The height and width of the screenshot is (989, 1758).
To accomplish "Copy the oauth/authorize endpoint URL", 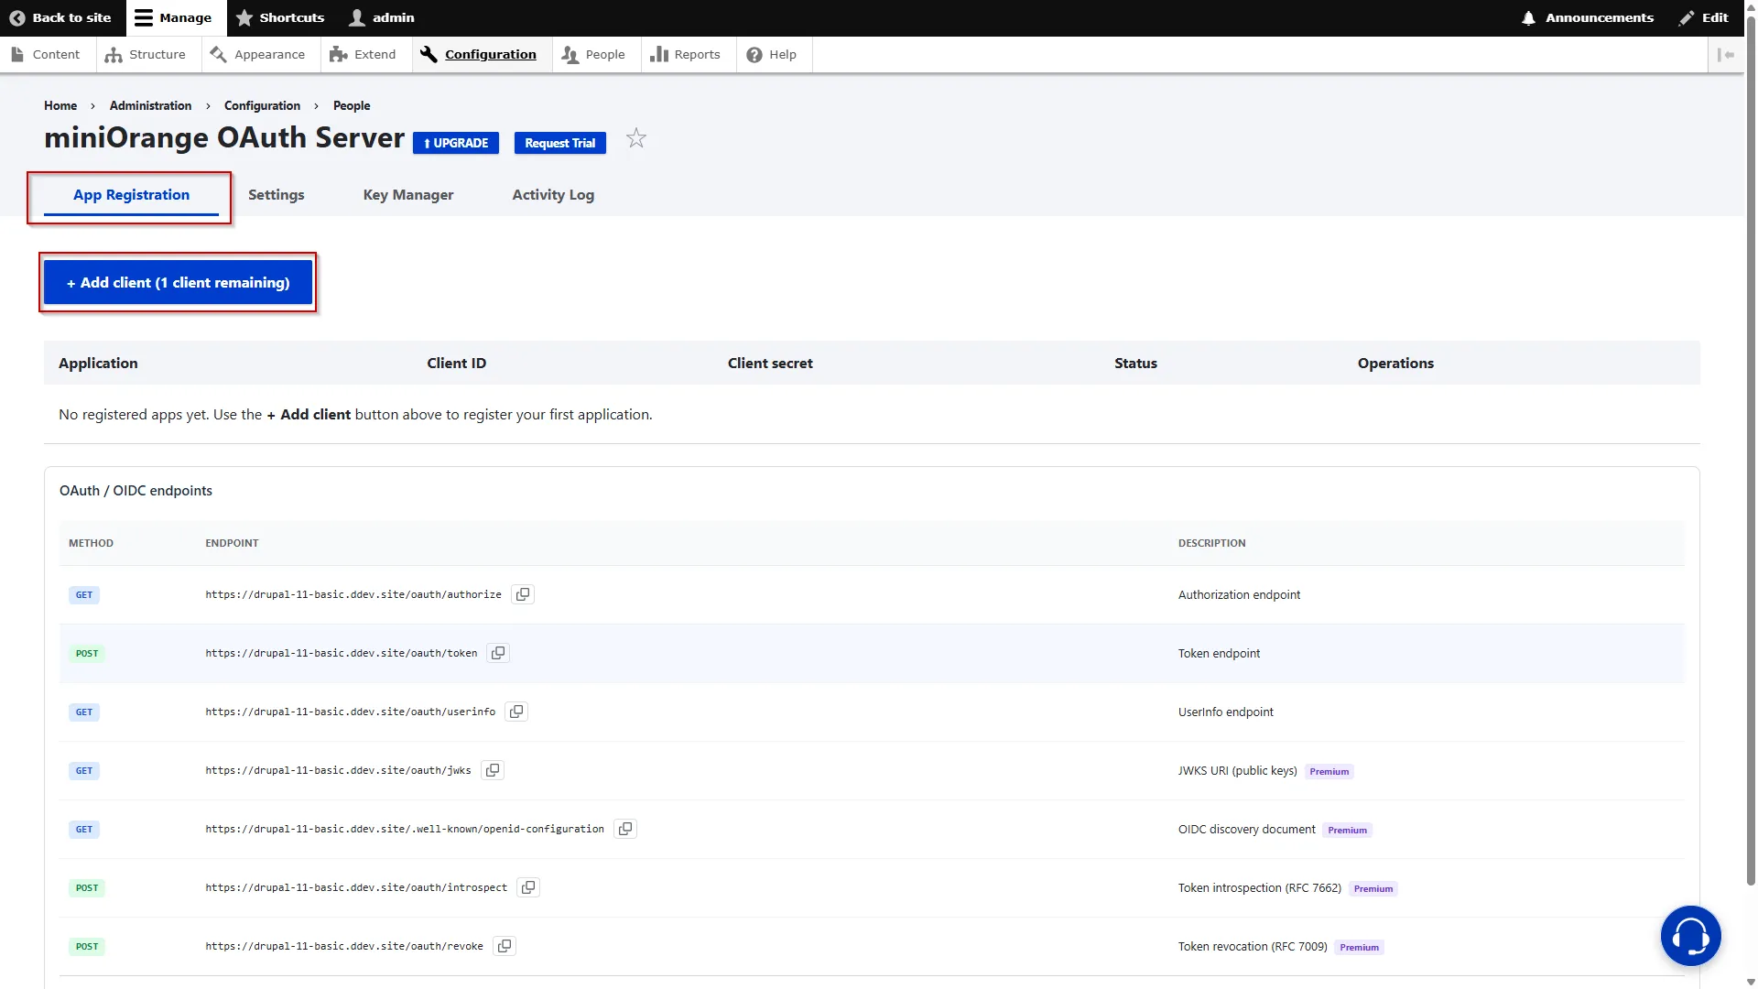I will (x=523, y=594).
